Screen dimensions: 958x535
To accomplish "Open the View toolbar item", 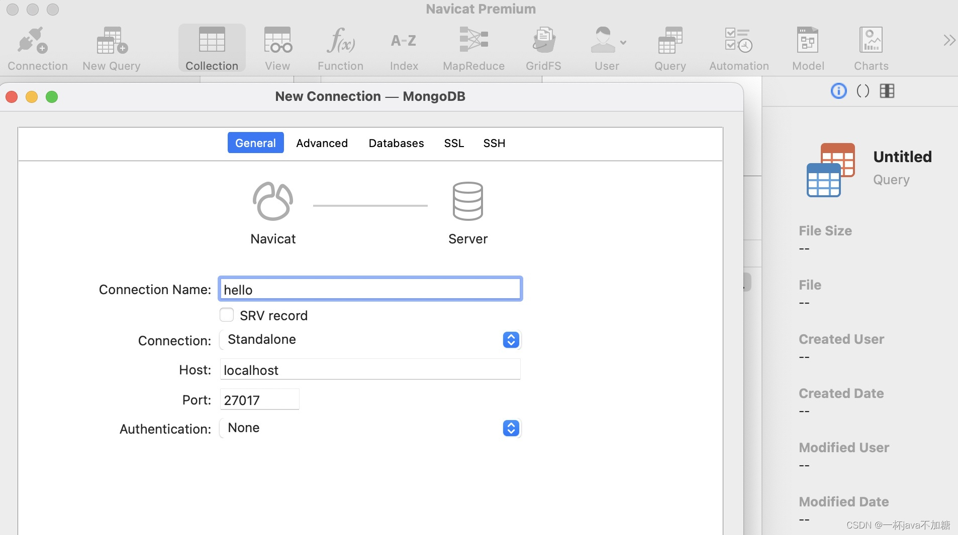I will (x=277, y=49).
